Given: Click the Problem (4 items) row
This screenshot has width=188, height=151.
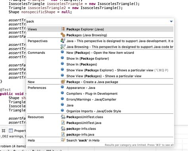Looking at the screenshot, I should 13,146.
